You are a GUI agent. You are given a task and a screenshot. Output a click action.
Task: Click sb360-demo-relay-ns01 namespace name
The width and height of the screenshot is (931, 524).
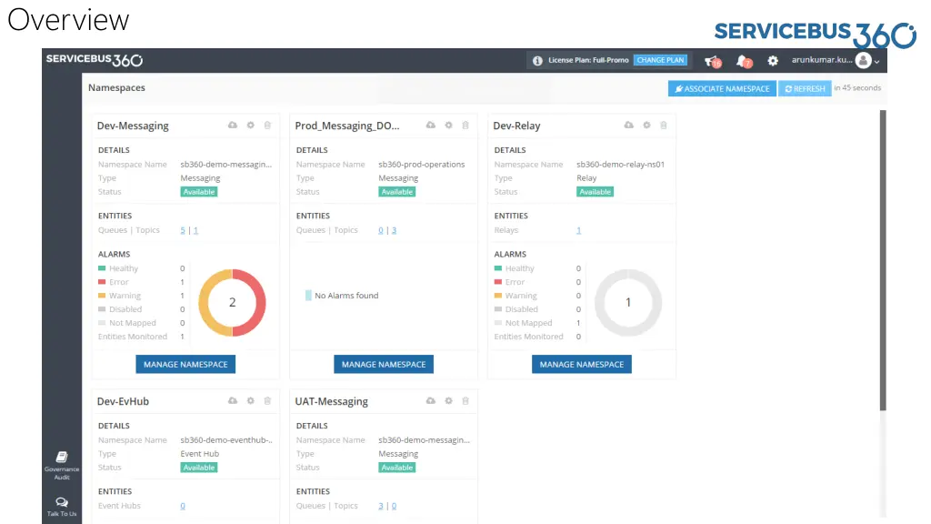(x=620, y=165)
